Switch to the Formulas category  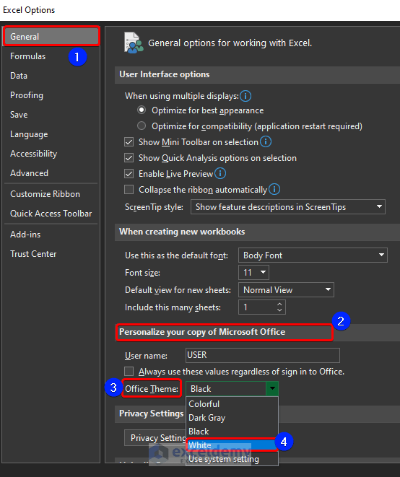pos(51,56)
